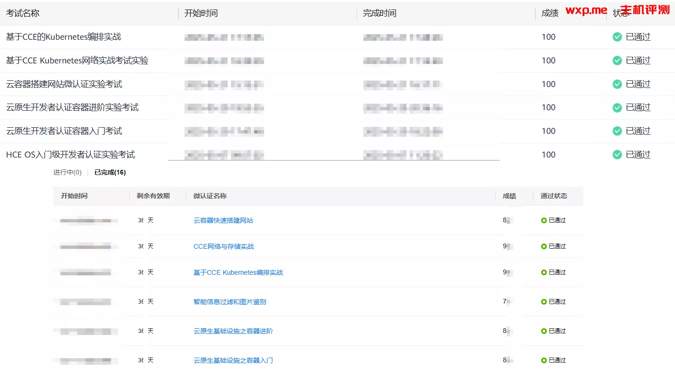Click pass status circle icon for 云原生基础设施之容器入门
The width and height of the screenshot is (675, 376).
544,360
